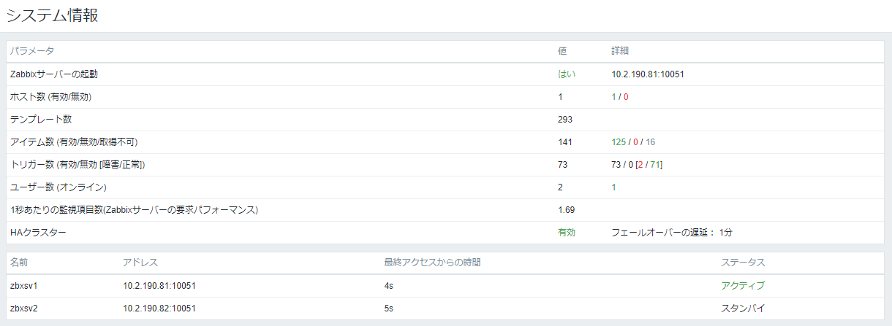This screenshot has width=892, height=326.
Task: Click the テンプレート数 value 293
Action: 565,120
